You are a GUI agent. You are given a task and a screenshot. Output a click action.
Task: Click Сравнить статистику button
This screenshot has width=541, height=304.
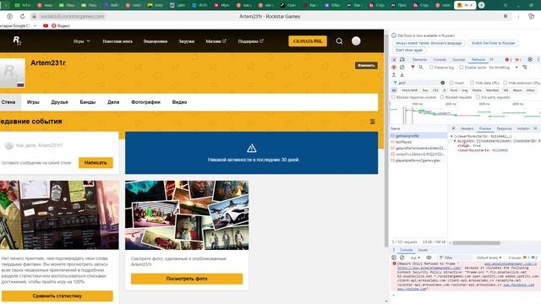57,296
